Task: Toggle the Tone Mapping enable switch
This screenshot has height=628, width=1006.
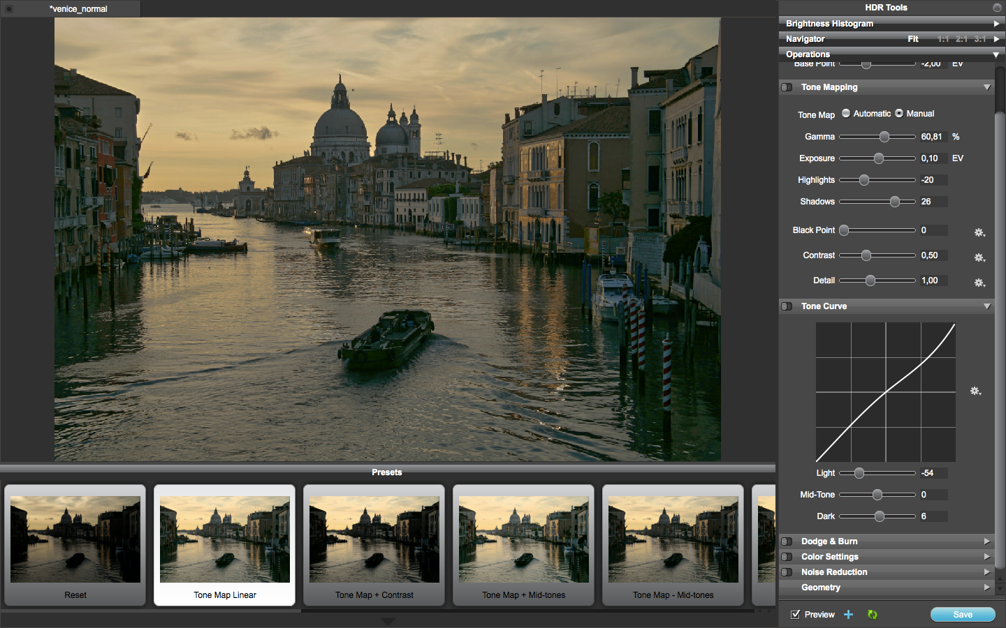Action: coord(787,87)
